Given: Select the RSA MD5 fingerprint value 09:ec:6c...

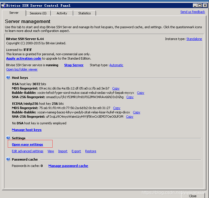Looking at the screenshot, I should click(x=74, y=88).
